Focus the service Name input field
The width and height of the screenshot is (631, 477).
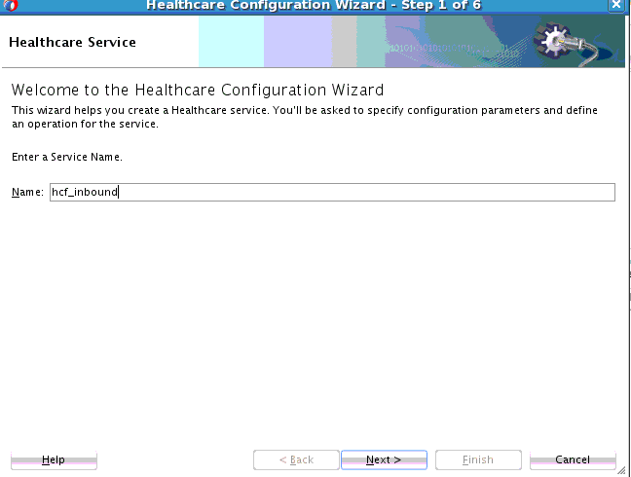pyautogui.click(x=332, y=192)
